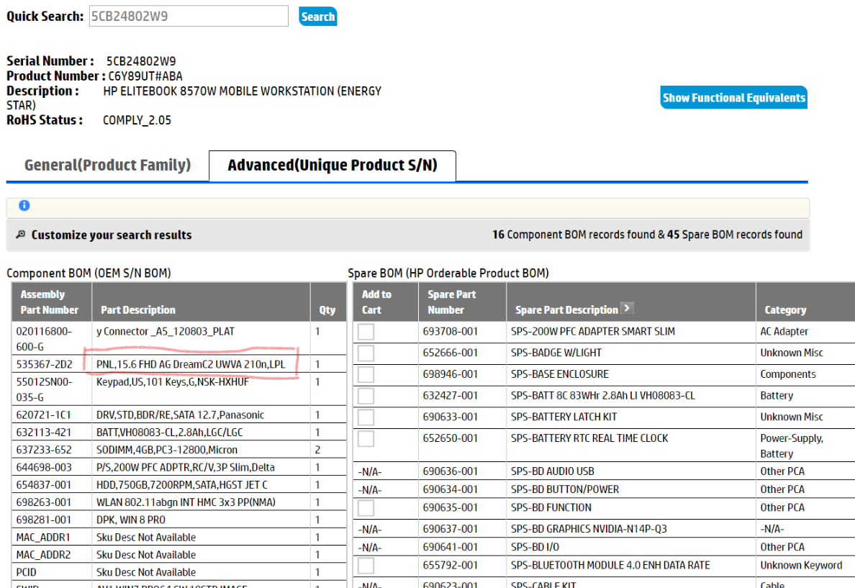Viewport: 855px width, 588px height.
Task: Click HDD,750GB,7200RPM,SATA description
Action: pyautogui.click(x=181, y=485)
